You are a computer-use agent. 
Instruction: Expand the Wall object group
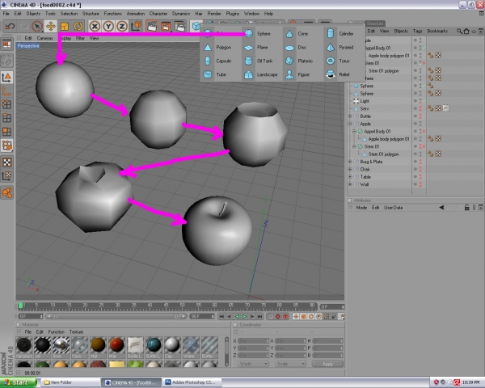350,184
